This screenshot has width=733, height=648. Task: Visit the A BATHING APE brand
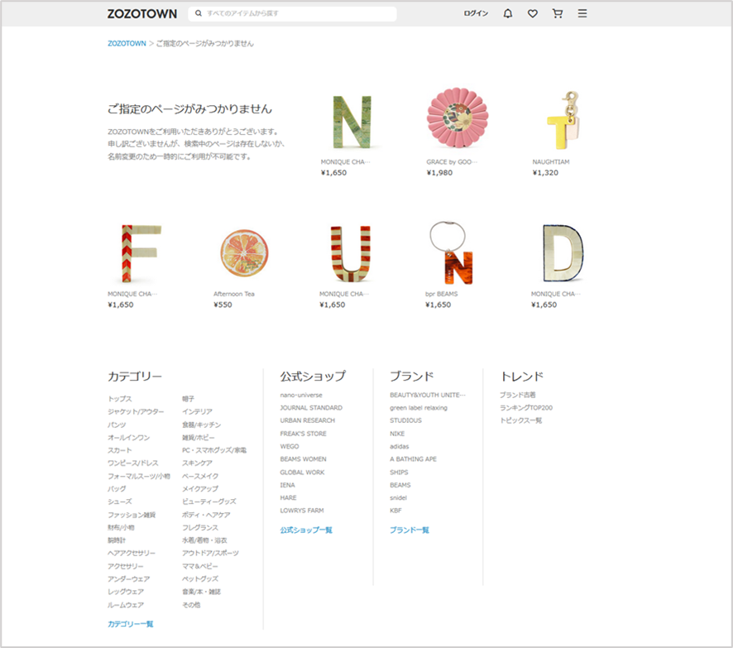point(414,459)
